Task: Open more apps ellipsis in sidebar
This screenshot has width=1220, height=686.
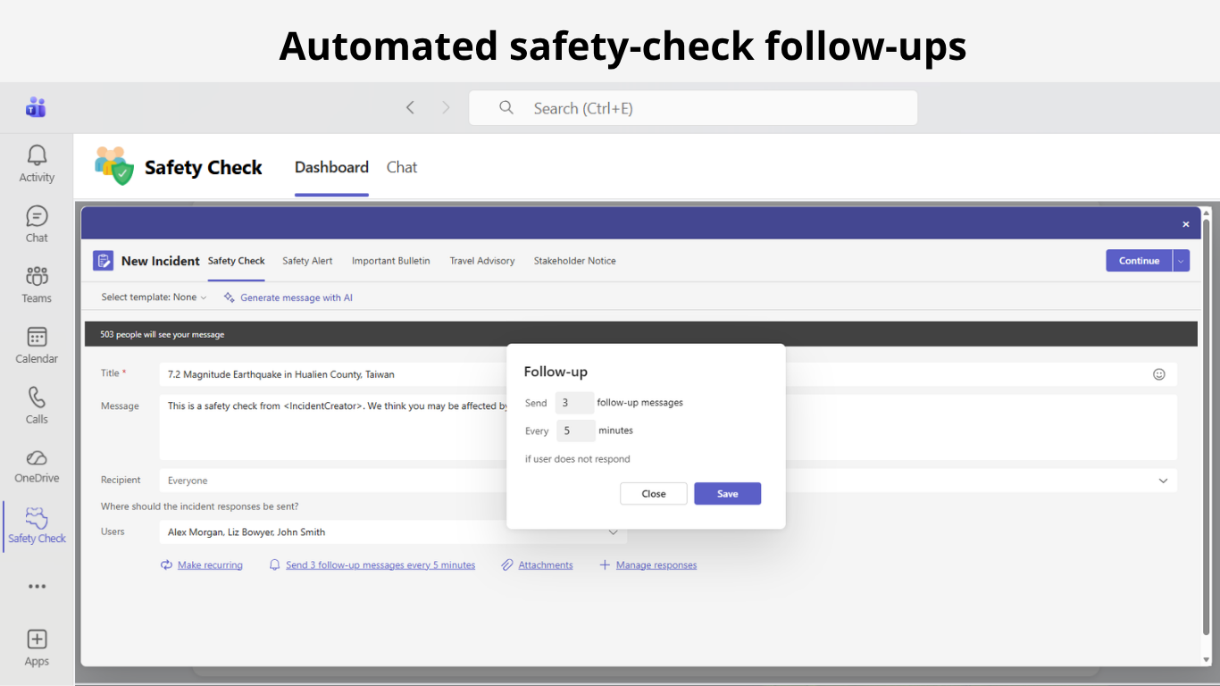Action: pos(37,587)
